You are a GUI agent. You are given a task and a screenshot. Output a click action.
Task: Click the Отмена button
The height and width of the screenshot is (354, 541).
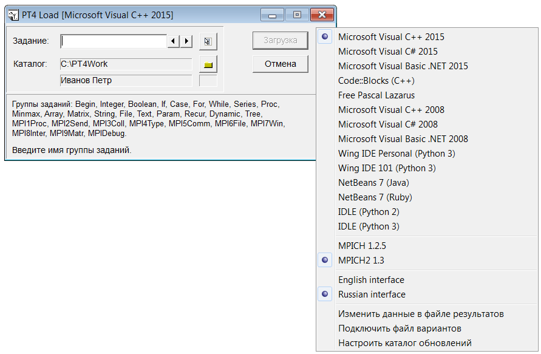coord(280,64)
